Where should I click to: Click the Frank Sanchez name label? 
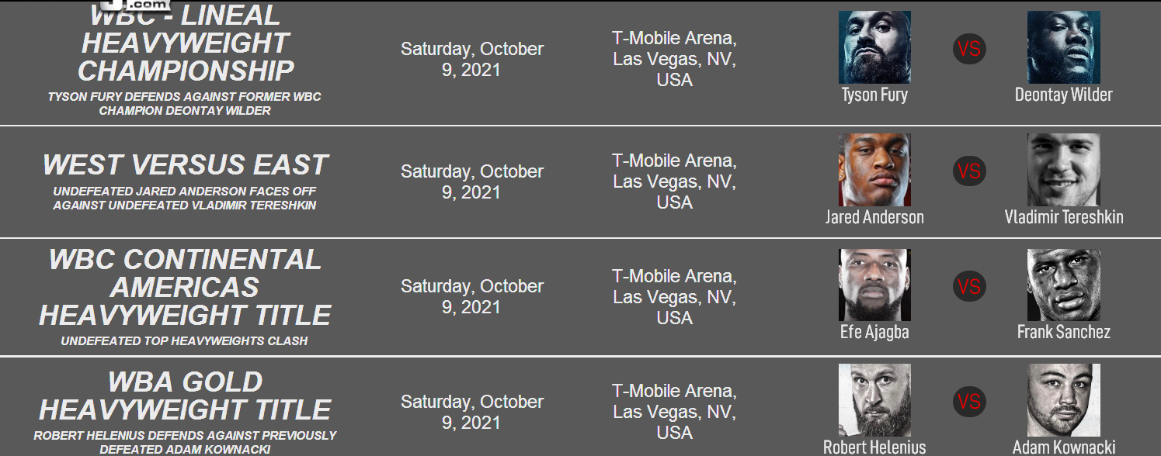(1063, 332)
